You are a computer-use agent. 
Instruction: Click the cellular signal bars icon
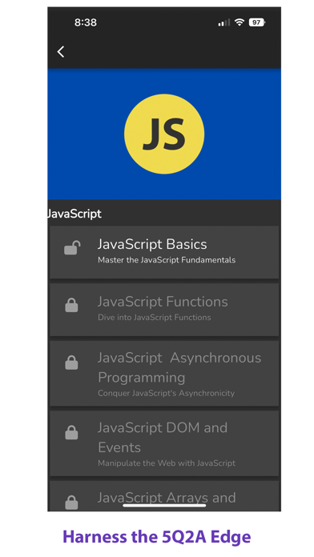pos(224,22)
